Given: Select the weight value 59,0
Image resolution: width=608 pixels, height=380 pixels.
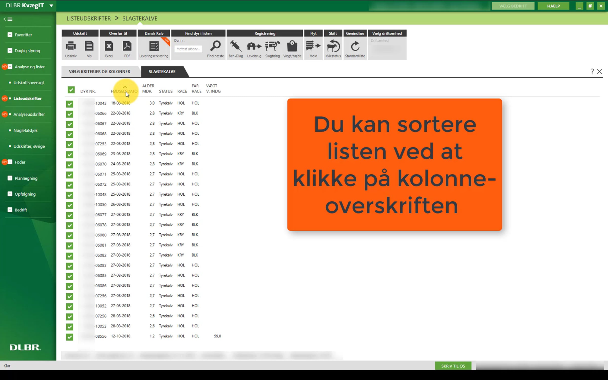Looking at the screenshot, I should pos(217,336).
